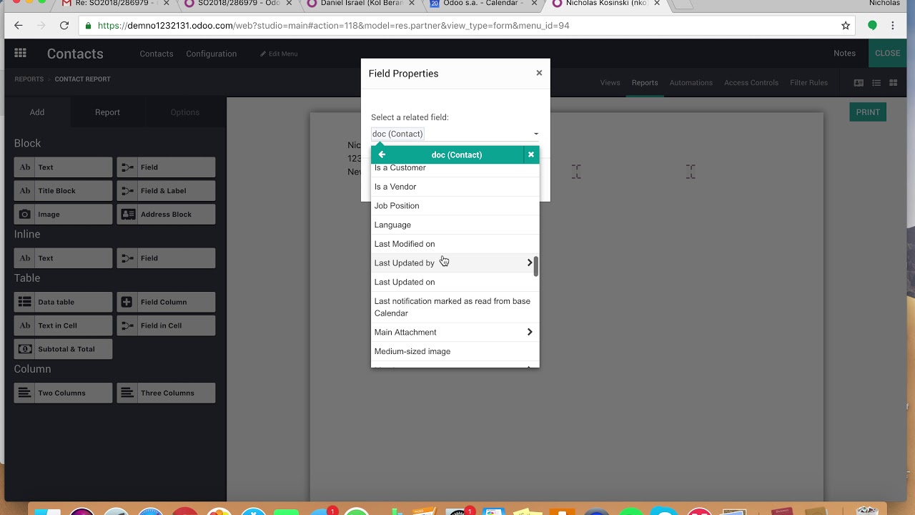Viewport: 915px width, 515px height.
Task: Click the CLOSE studio button
Action: 888,54
